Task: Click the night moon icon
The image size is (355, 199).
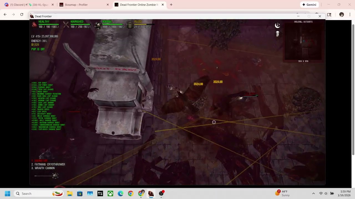Action: (277, 25)
